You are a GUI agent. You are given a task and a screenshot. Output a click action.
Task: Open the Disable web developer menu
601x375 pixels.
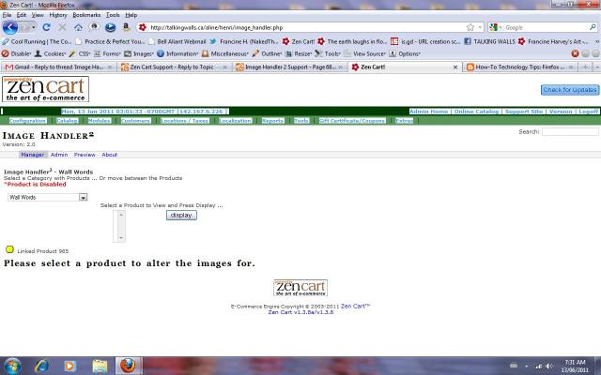17,54
